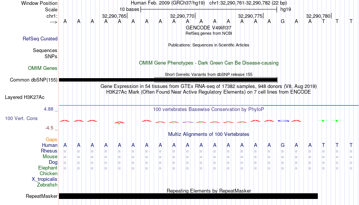Screen dimensions: 359x205
Task: Click the RefSeq genes from NCBI title
Action: click(209, 33)
